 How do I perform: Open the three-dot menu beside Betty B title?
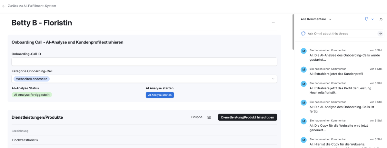273,23
